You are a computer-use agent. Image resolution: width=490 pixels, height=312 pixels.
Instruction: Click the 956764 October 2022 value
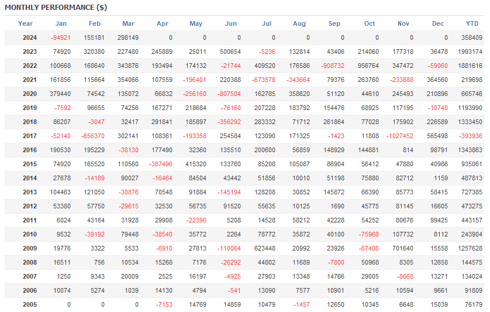pyautogui.click(x=368, y=66)
